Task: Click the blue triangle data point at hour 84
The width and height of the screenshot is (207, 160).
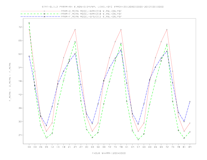Action: point(190,102)
